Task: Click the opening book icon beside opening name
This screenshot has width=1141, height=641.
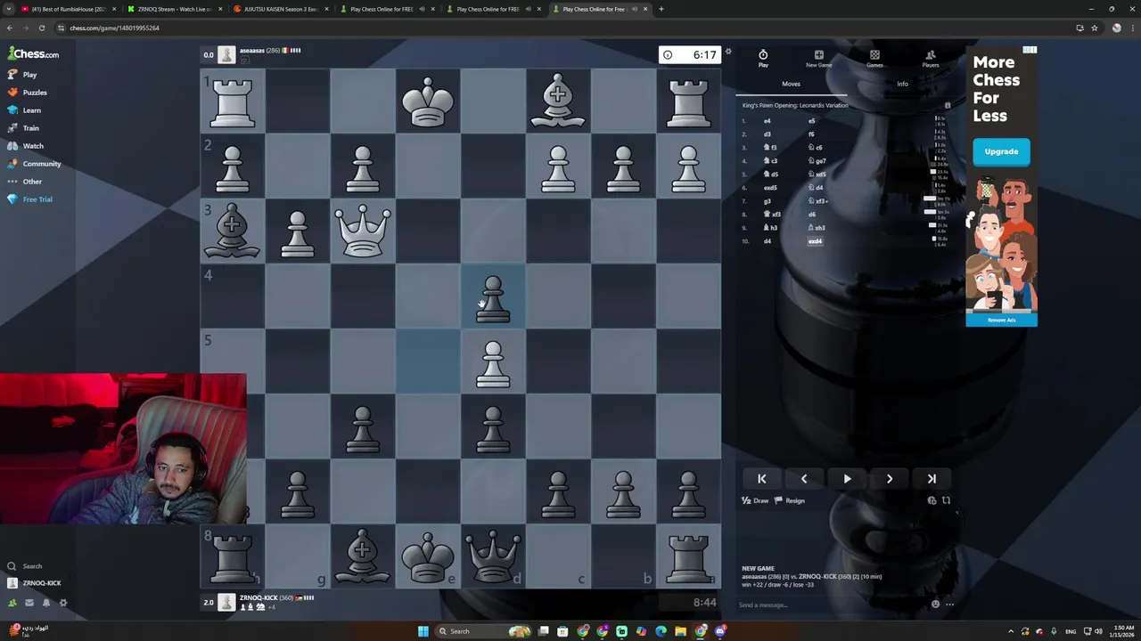Action: 948,105
